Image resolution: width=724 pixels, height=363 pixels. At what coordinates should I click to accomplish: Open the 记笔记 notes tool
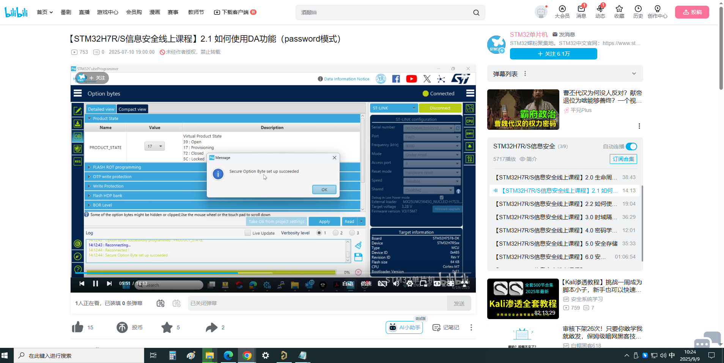click(x=446, y=327)
